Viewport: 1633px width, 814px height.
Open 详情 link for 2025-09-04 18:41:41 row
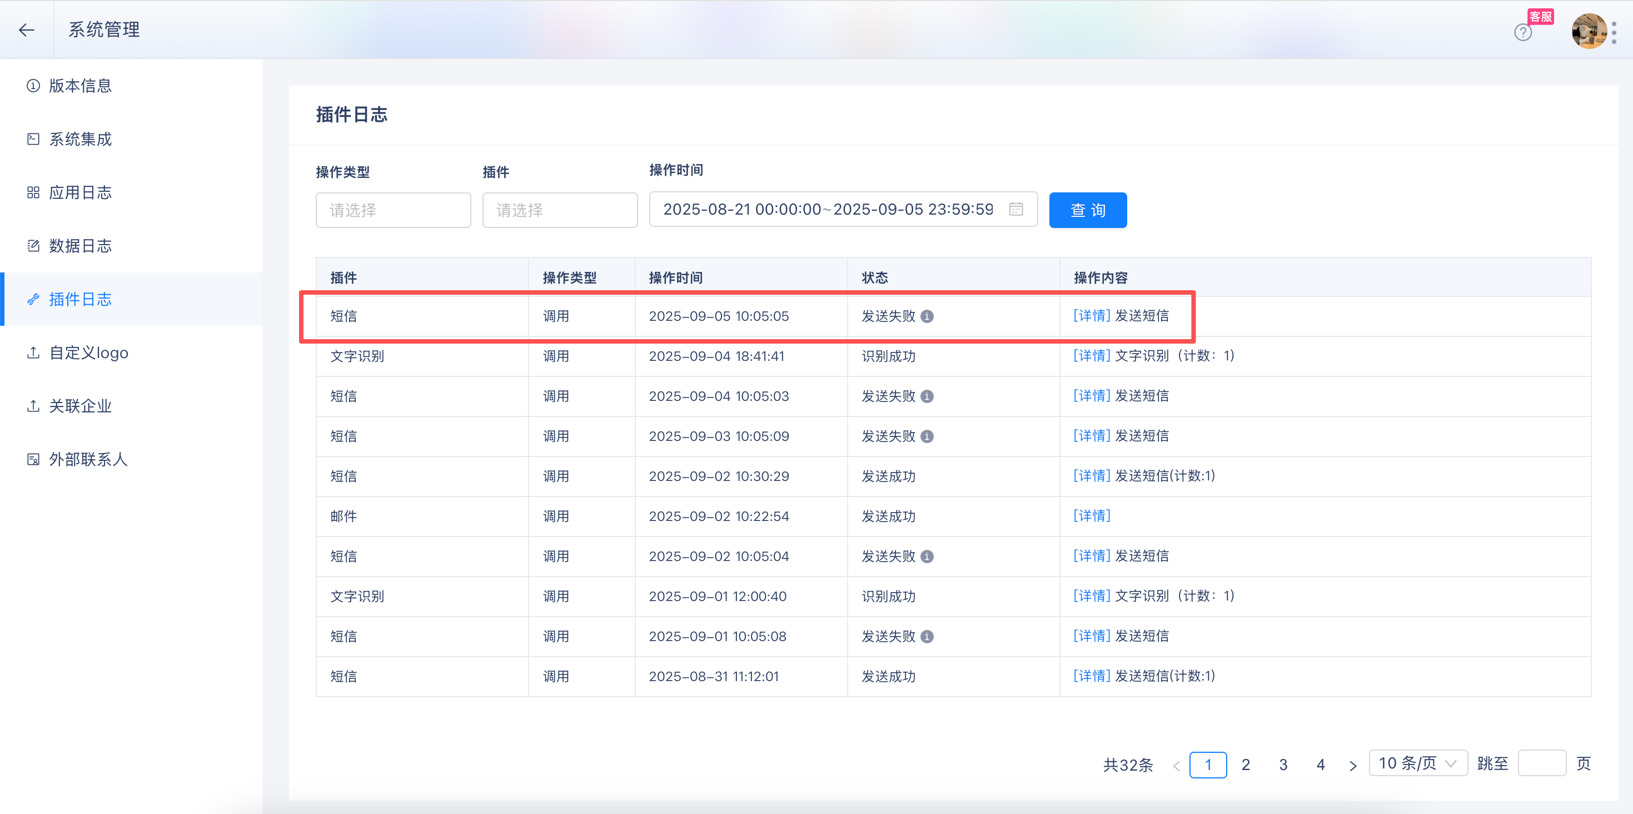(x=1092, y=355)
